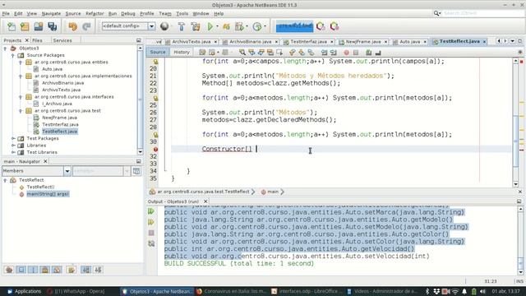This screenshot has width=526, height=296.
Task: Expand the Test Libraries node
Action: point(13,152)
